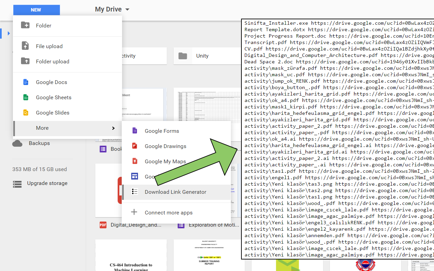The width and height of the screenshot is (434, 271).
Task: Open CS-464 Introduction to Machine Learning thumbnail
Action: point(131,255)
